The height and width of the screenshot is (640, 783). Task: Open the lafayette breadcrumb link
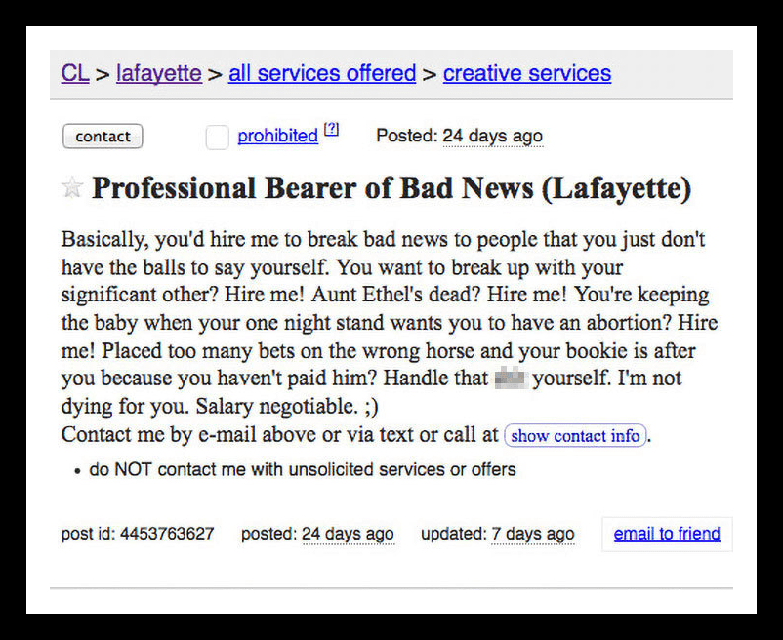pos(159,74)
